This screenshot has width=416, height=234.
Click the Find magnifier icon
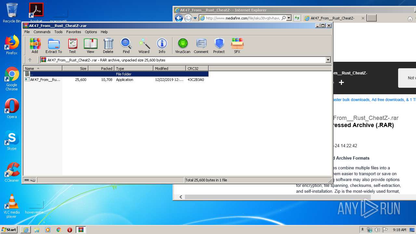[126, 45]
